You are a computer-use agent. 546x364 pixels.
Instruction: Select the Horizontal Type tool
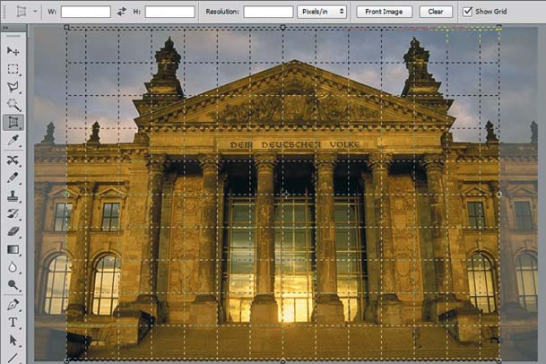[13, 322]
